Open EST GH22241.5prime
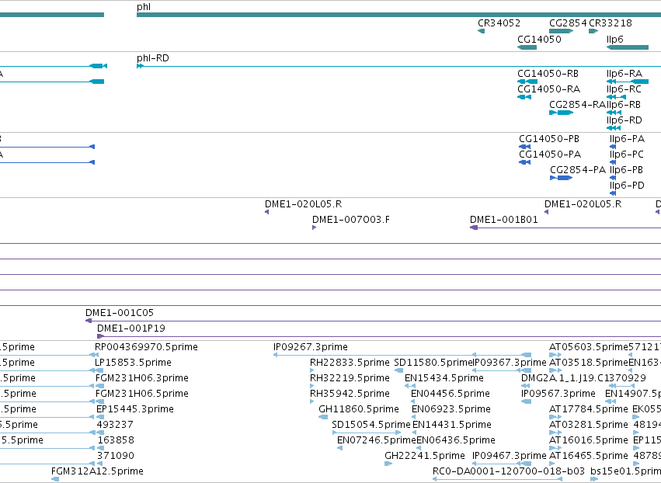 (425, 457)
